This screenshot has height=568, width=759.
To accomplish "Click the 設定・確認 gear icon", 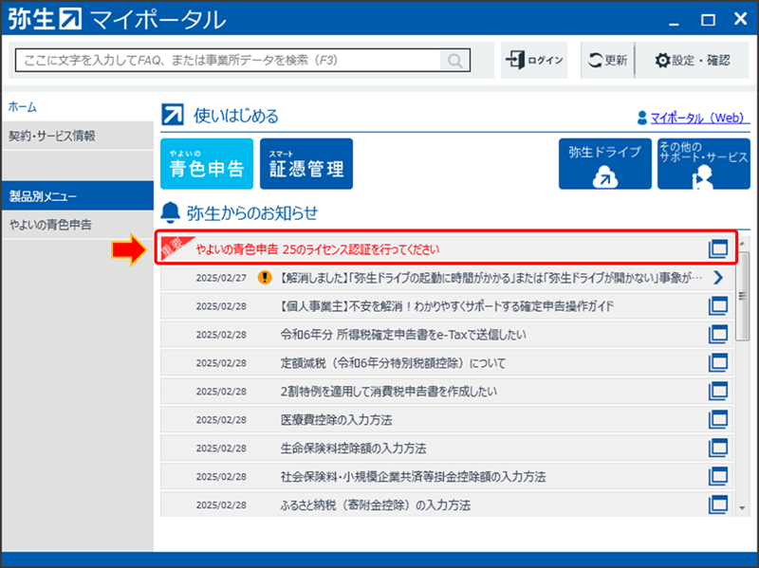I will [661, 59].
